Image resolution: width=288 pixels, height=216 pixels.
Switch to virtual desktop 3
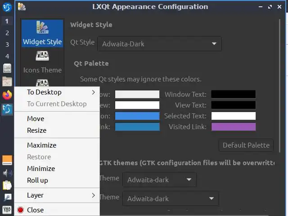coord(7,45)
